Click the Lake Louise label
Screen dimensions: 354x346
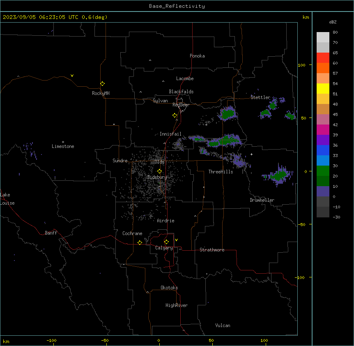[x=7, y=199]
